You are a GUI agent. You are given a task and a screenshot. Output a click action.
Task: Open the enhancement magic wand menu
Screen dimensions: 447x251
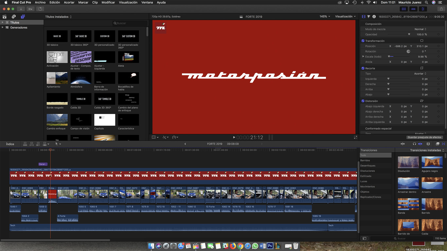[166, 138]
